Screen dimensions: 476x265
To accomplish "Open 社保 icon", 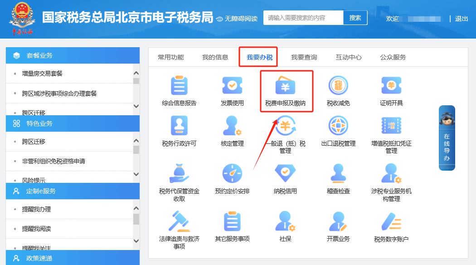I will click(x=285, y=221).
